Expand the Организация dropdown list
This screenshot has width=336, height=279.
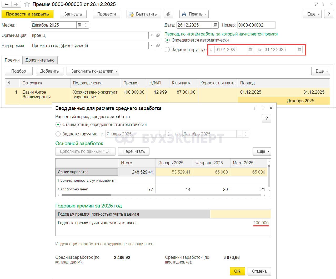click(152, 35)
